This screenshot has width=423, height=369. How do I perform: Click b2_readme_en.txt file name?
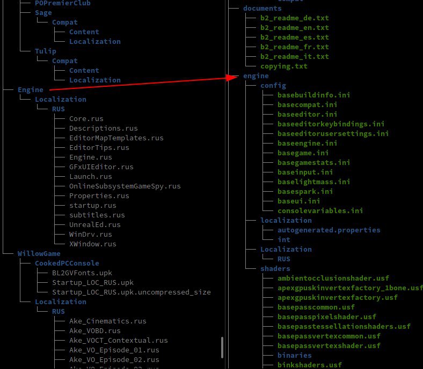[295, 28]
